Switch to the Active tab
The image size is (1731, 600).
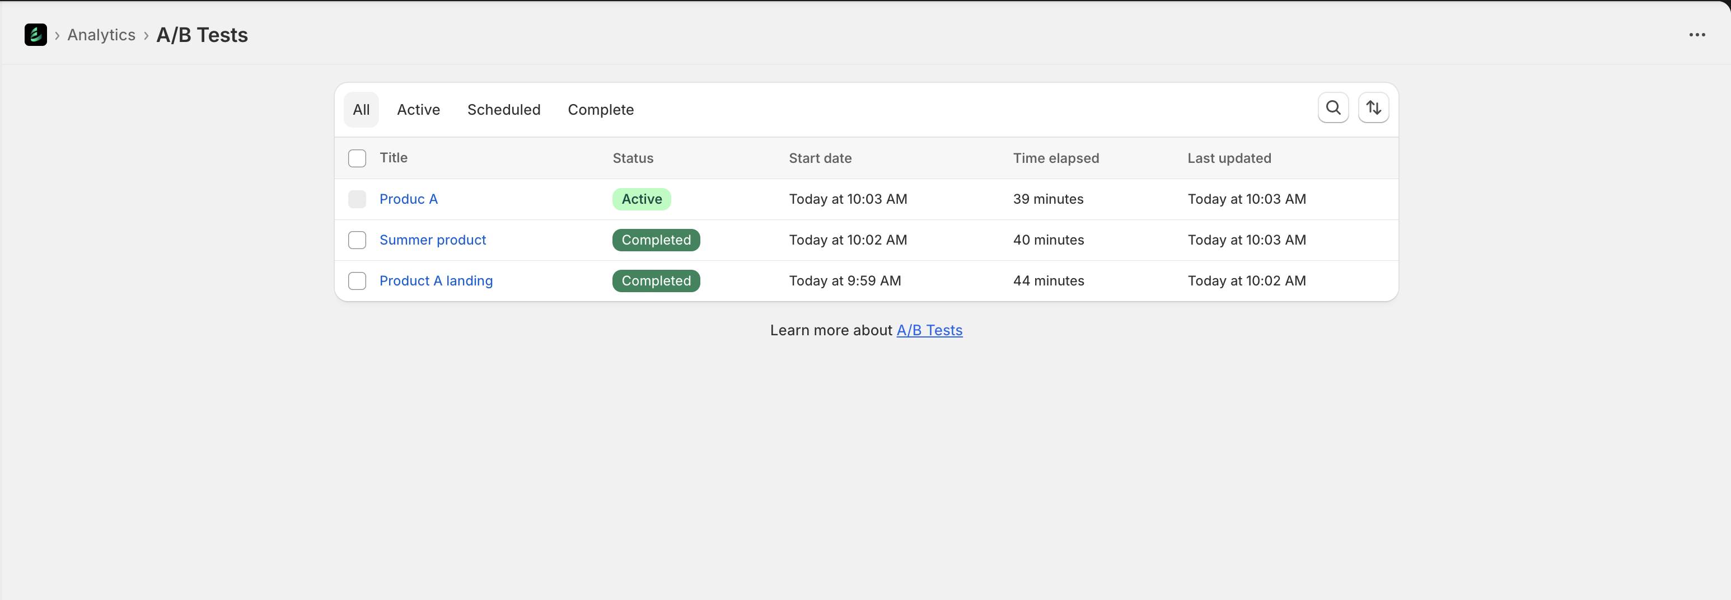pyautogui.click(x=418, y=110)
